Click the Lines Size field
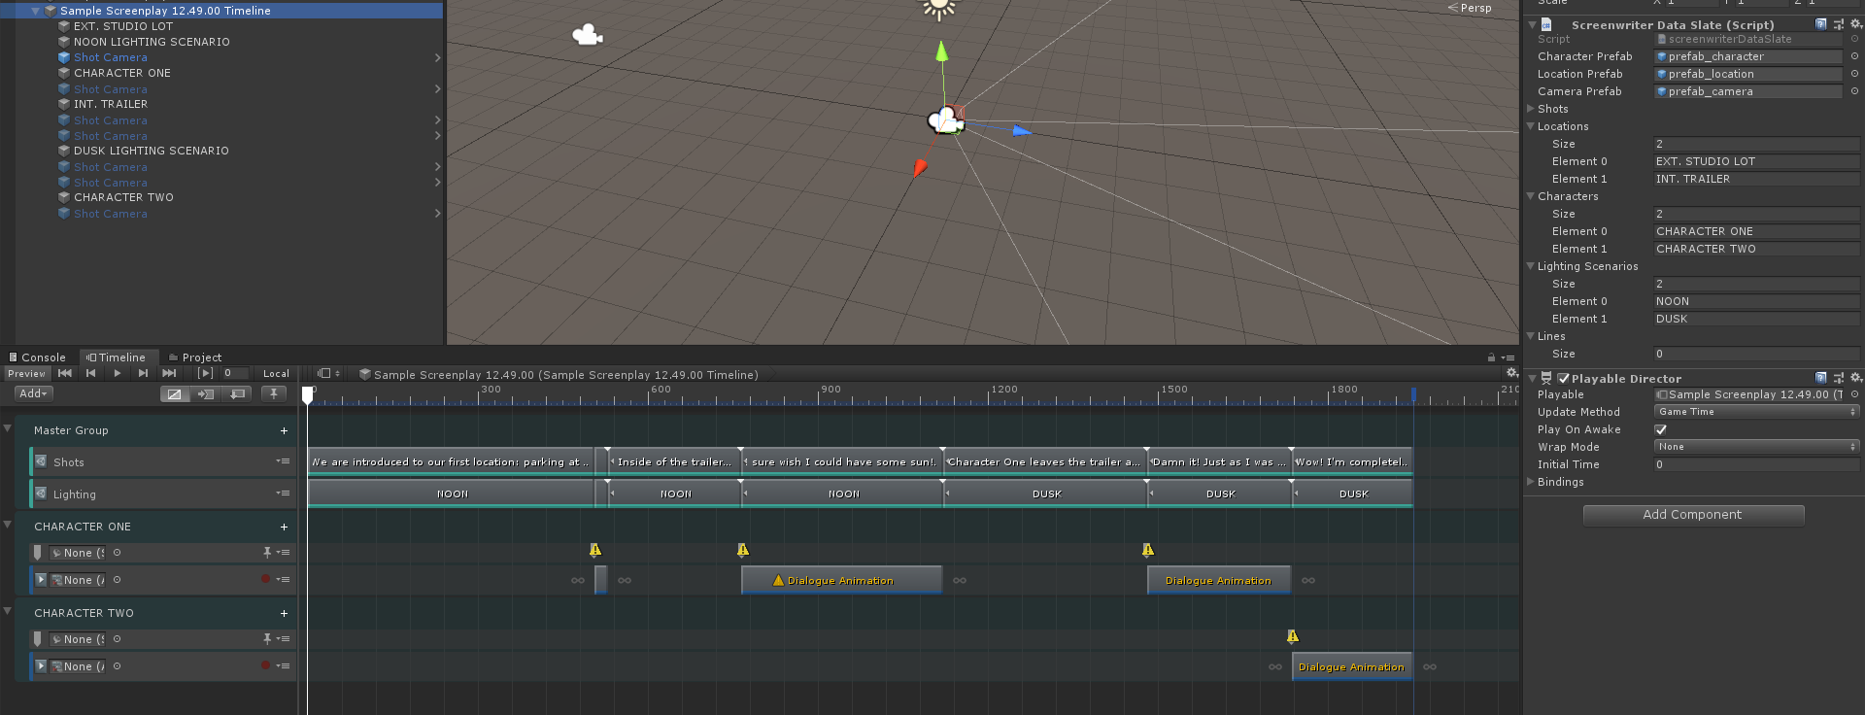Viewport: 1865px width, 715px height. (1756, 354)
